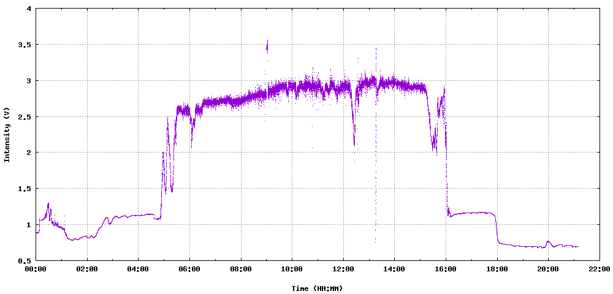Click the flat plateau of the trace at 17:00
Viewport: 613px width, 294px height.
pos(471,213)
